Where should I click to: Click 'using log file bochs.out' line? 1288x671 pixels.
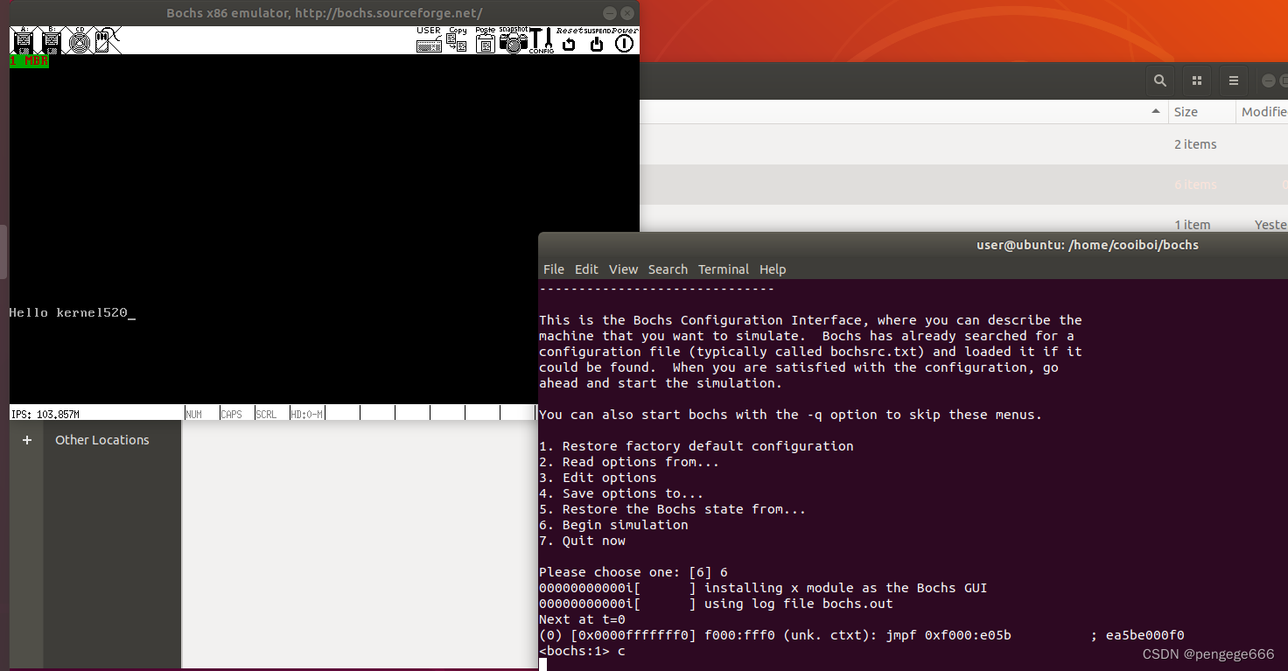[799, 604]
